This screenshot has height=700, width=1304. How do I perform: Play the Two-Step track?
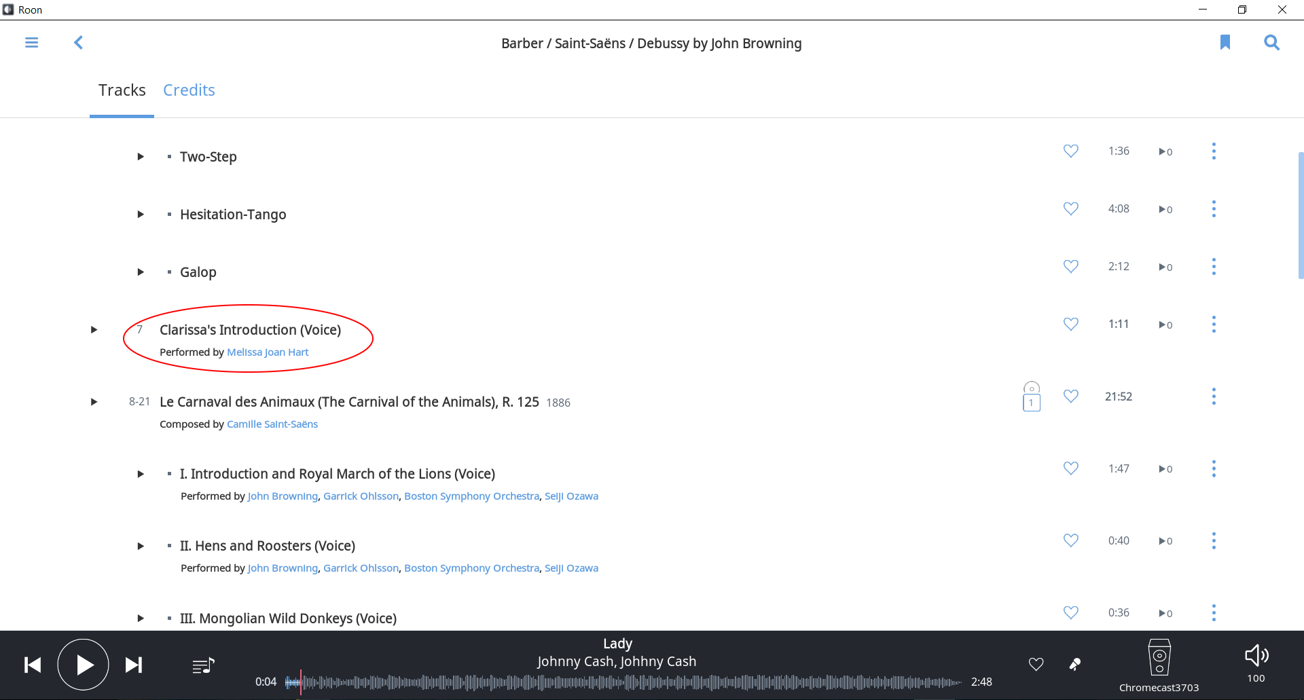(x=141, y=157)
